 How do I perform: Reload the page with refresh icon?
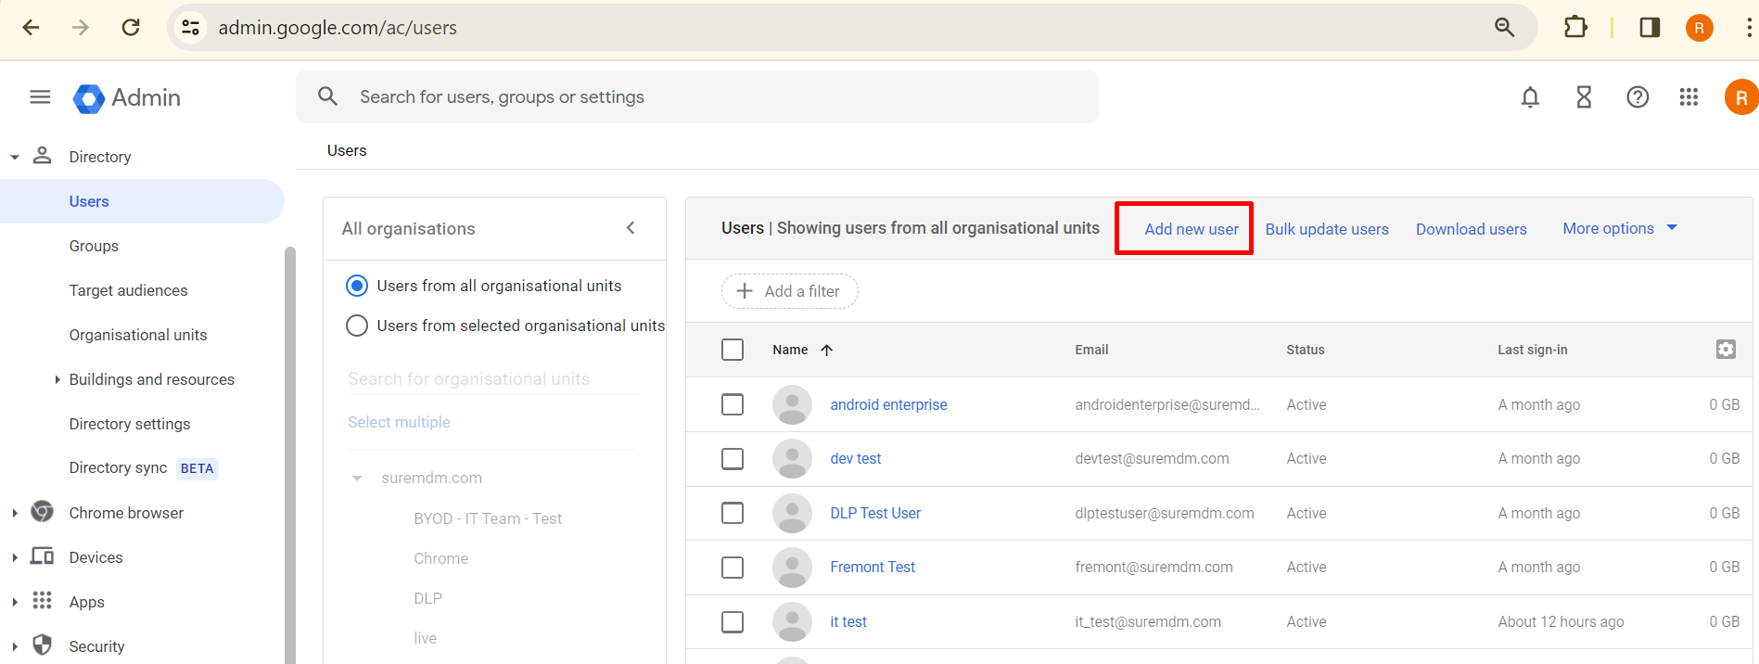click(131, 28)
